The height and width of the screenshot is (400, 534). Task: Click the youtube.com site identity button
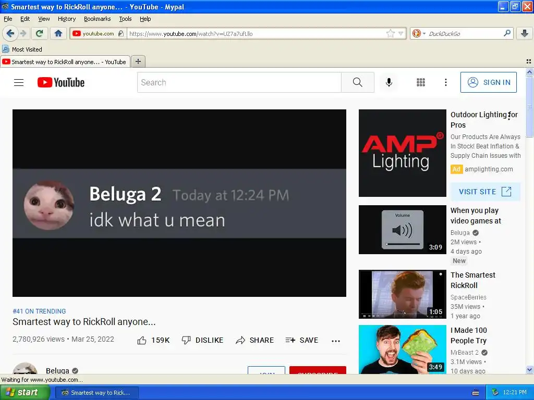coord(98,33)
